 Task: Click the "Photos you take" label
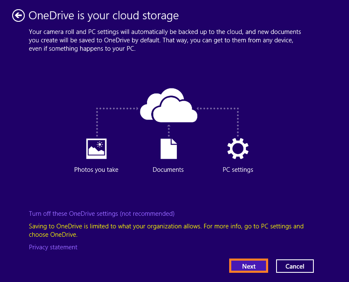(x=96, y=170)
